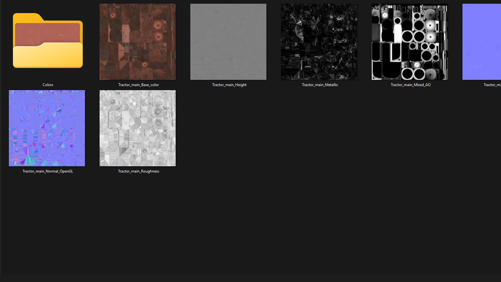The image size is (501, 282).
Task: Select the Tractor_main_Normal_OpenGL thumbnail
Action: pyautogui.click(x=47, y=128)
